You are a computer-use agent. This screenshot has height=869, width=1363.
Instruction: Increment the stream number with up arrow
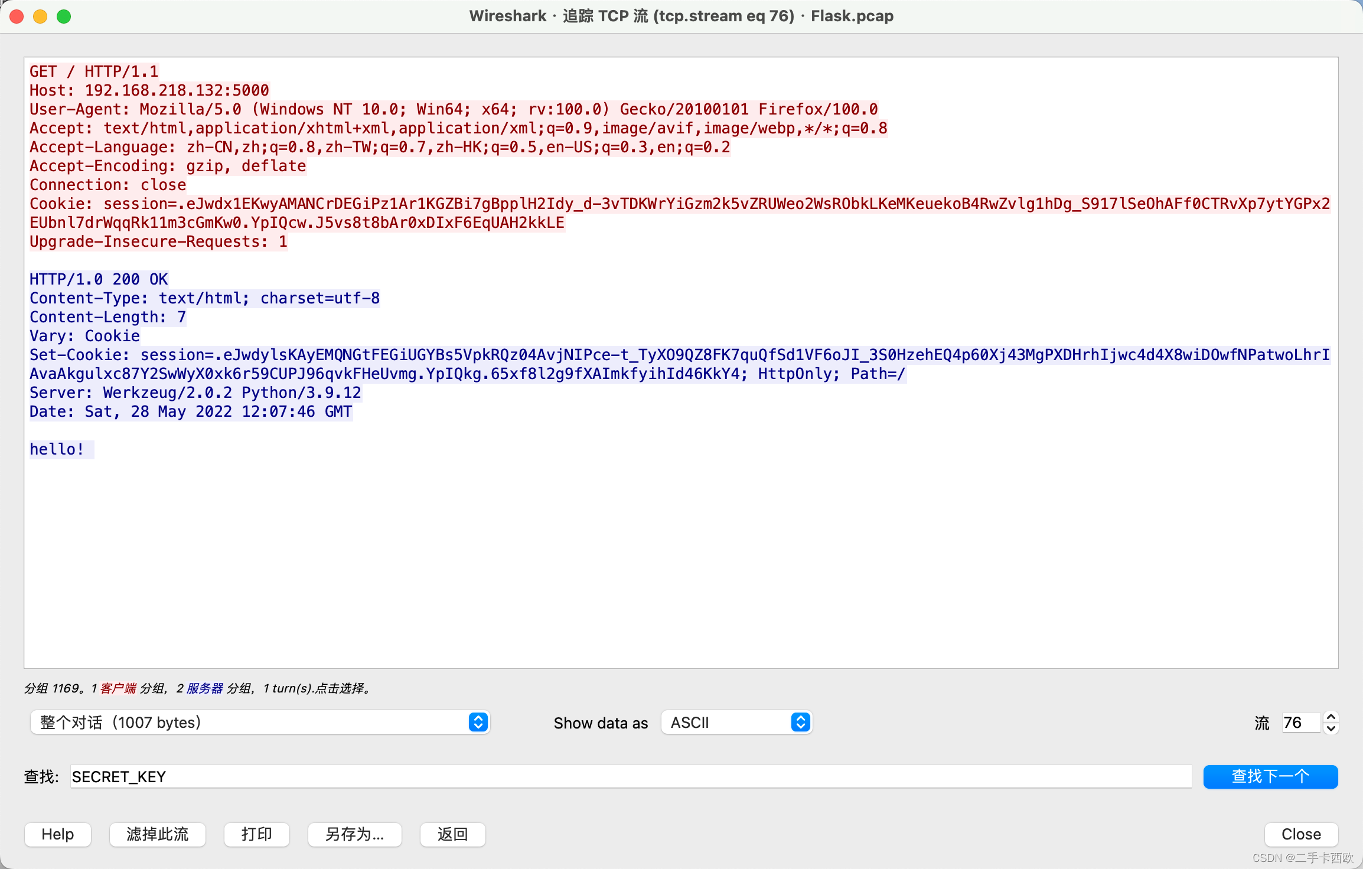tap(1331, 717)
